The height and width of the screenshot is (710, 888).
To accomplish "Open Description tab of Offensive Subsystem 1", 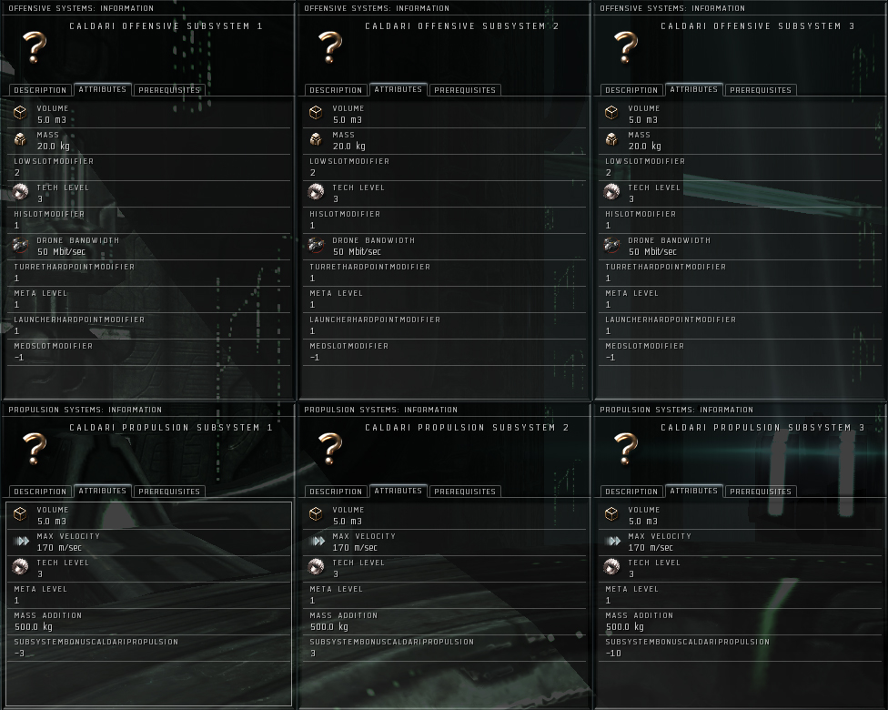I will (40, 90).
